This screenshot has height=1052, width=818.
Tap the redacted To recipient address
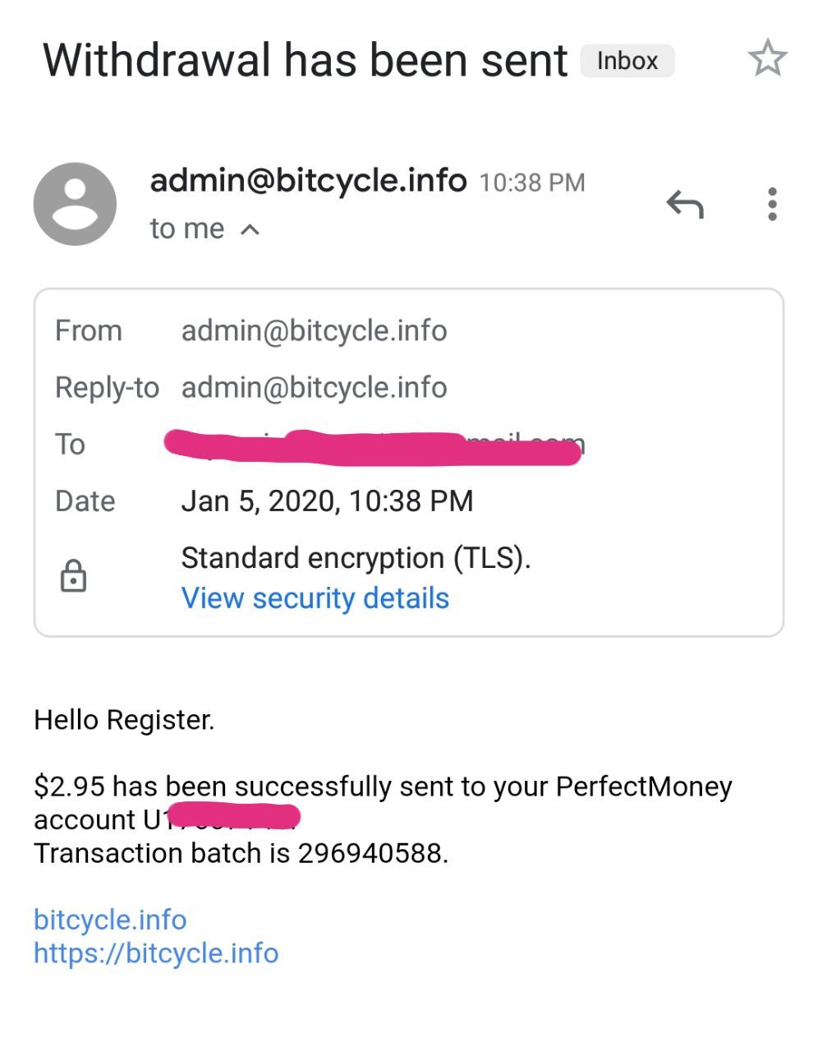coord(374,445)
